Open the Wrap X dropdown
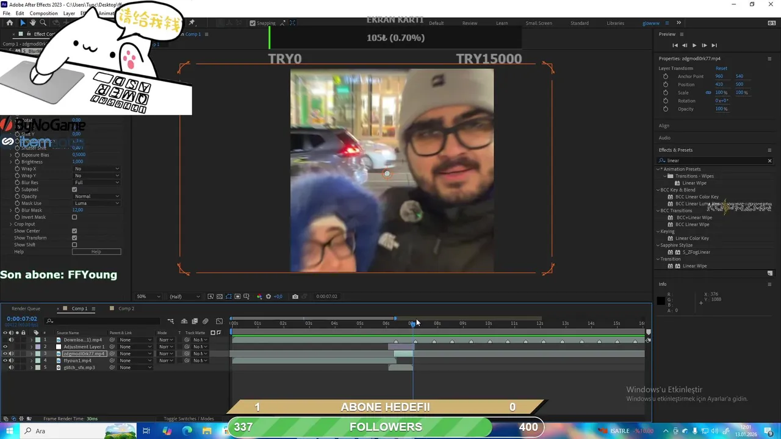This screenshot has height=439, width=781. (96, 169)
